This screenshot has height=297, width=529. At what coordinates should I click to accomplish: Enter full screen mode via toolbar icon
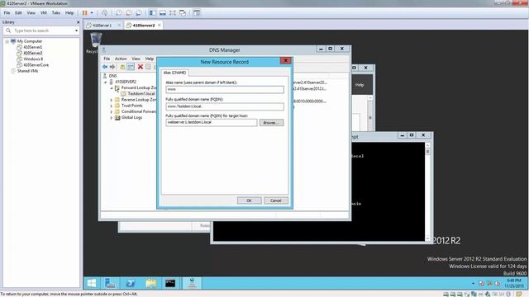coord(173,13)
